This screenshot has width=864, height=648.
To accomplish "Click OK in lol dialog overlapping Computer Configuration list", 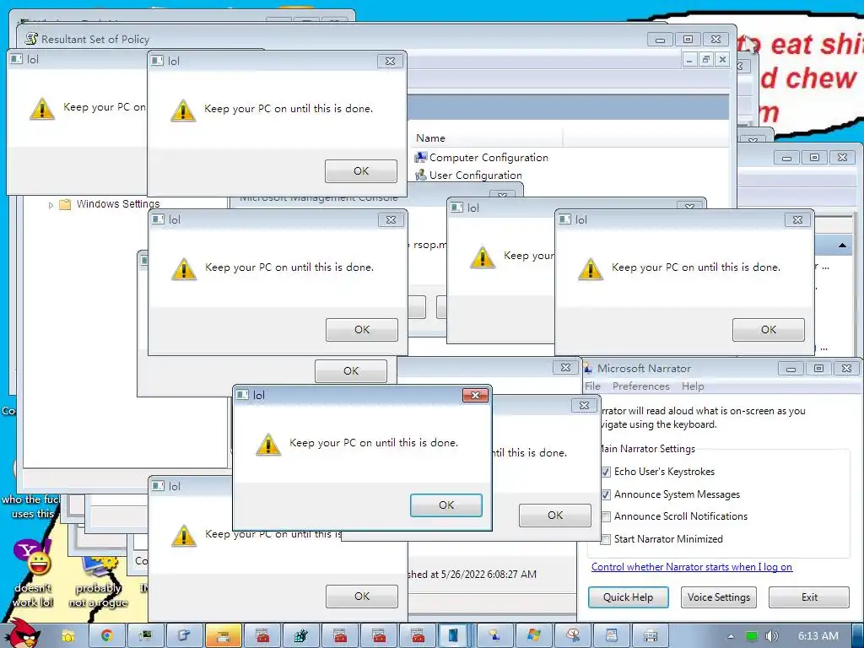I will click(361, 170).
